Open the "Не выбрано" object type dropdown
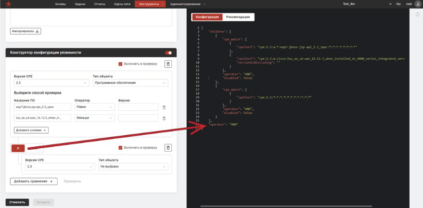The image size is (423, 208). [x=133, y=166]
